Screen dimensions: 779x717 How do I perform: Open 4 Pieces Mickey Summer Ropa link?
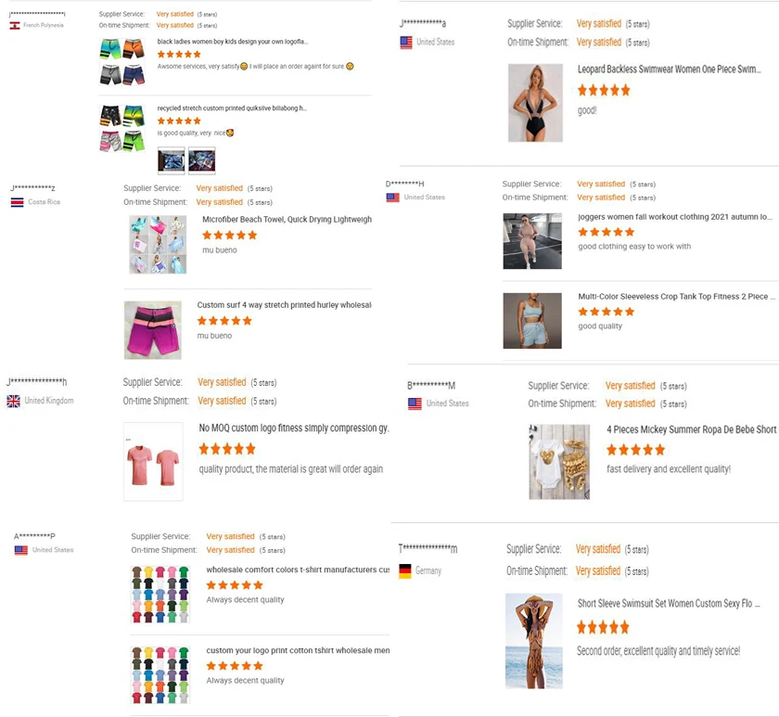click(x=691, y=430)
